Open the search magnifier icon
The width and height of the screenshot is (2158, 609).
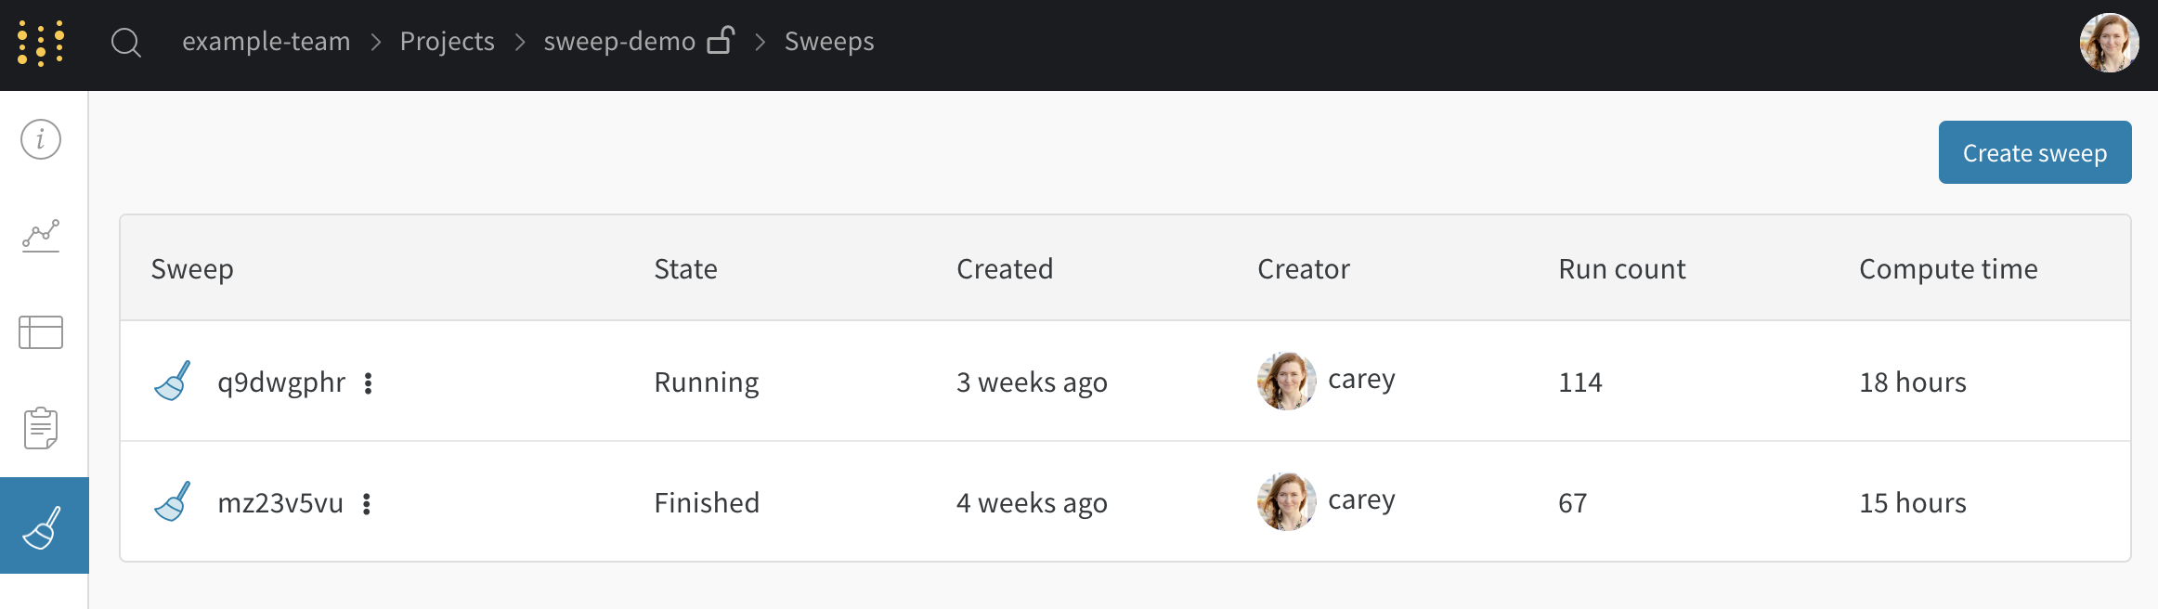pos(125,43)
